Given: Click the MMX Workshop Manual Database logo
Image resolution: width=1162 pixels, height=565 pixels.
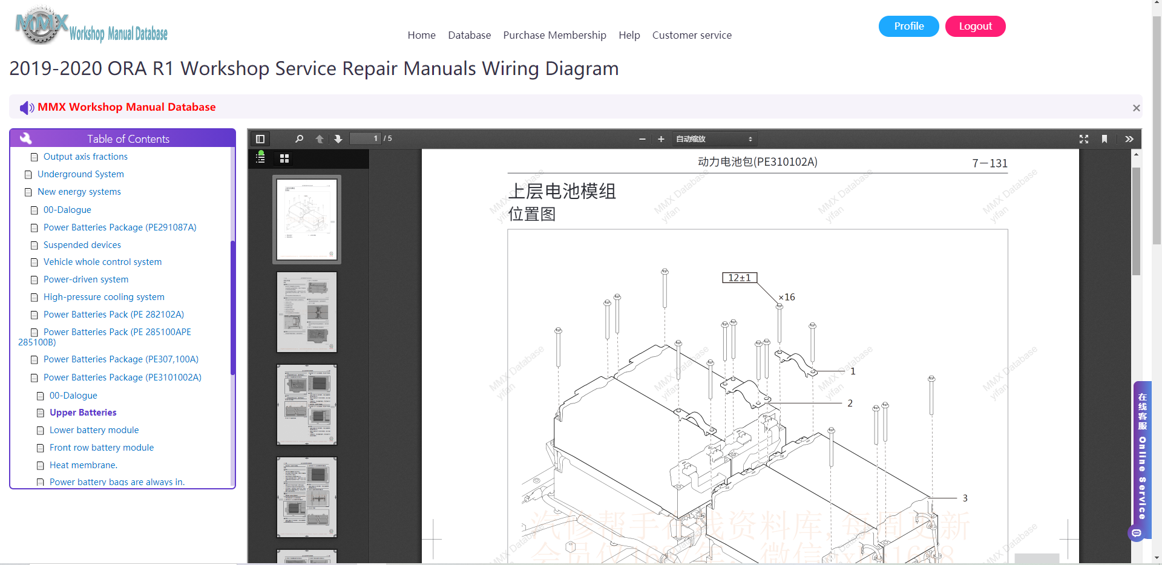Looking at the screenshot, I should (91, 26).
